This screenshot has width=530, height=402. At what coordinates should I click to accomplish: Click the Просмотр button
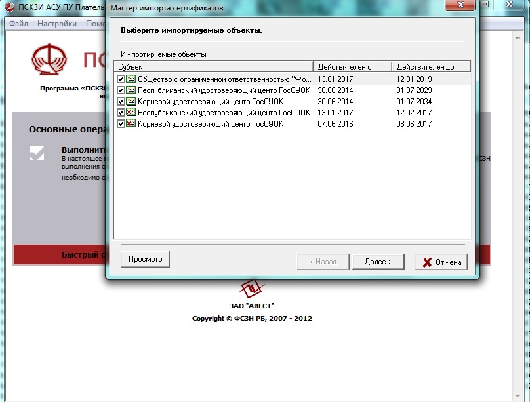[x=146, y=259]
